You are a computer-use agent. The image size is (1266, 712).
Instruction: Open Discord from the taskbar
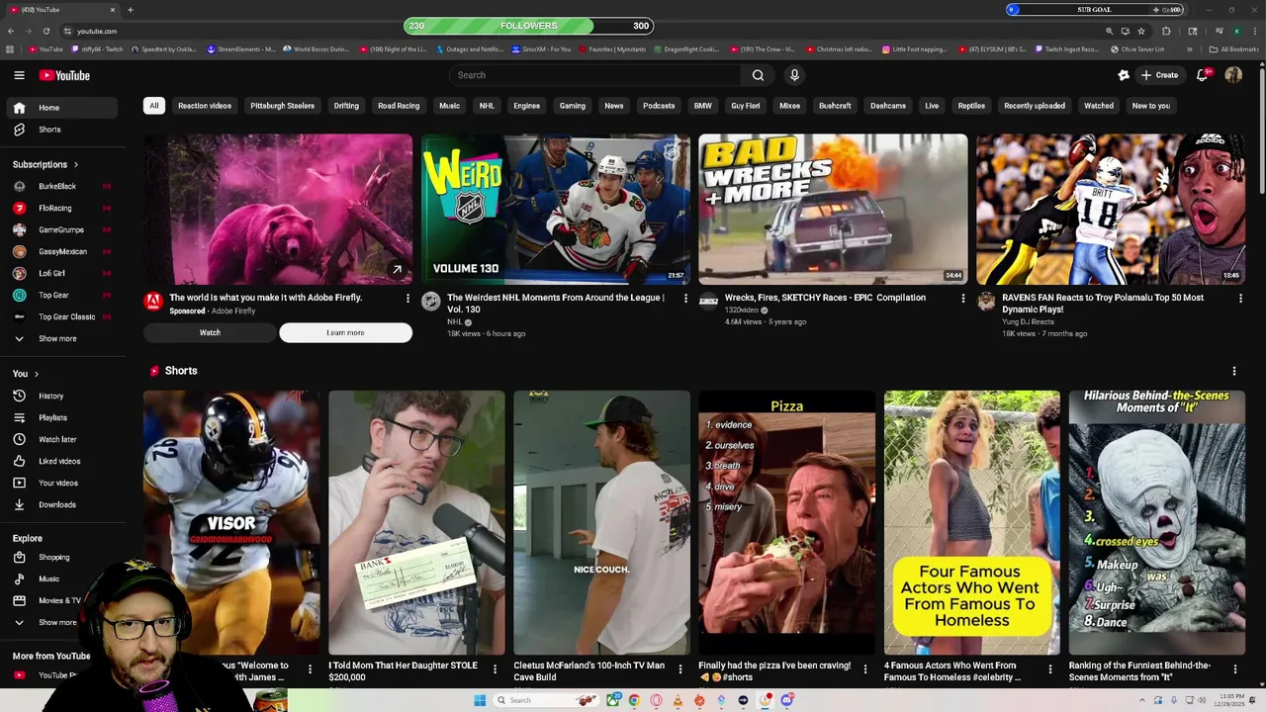(787, 700)
